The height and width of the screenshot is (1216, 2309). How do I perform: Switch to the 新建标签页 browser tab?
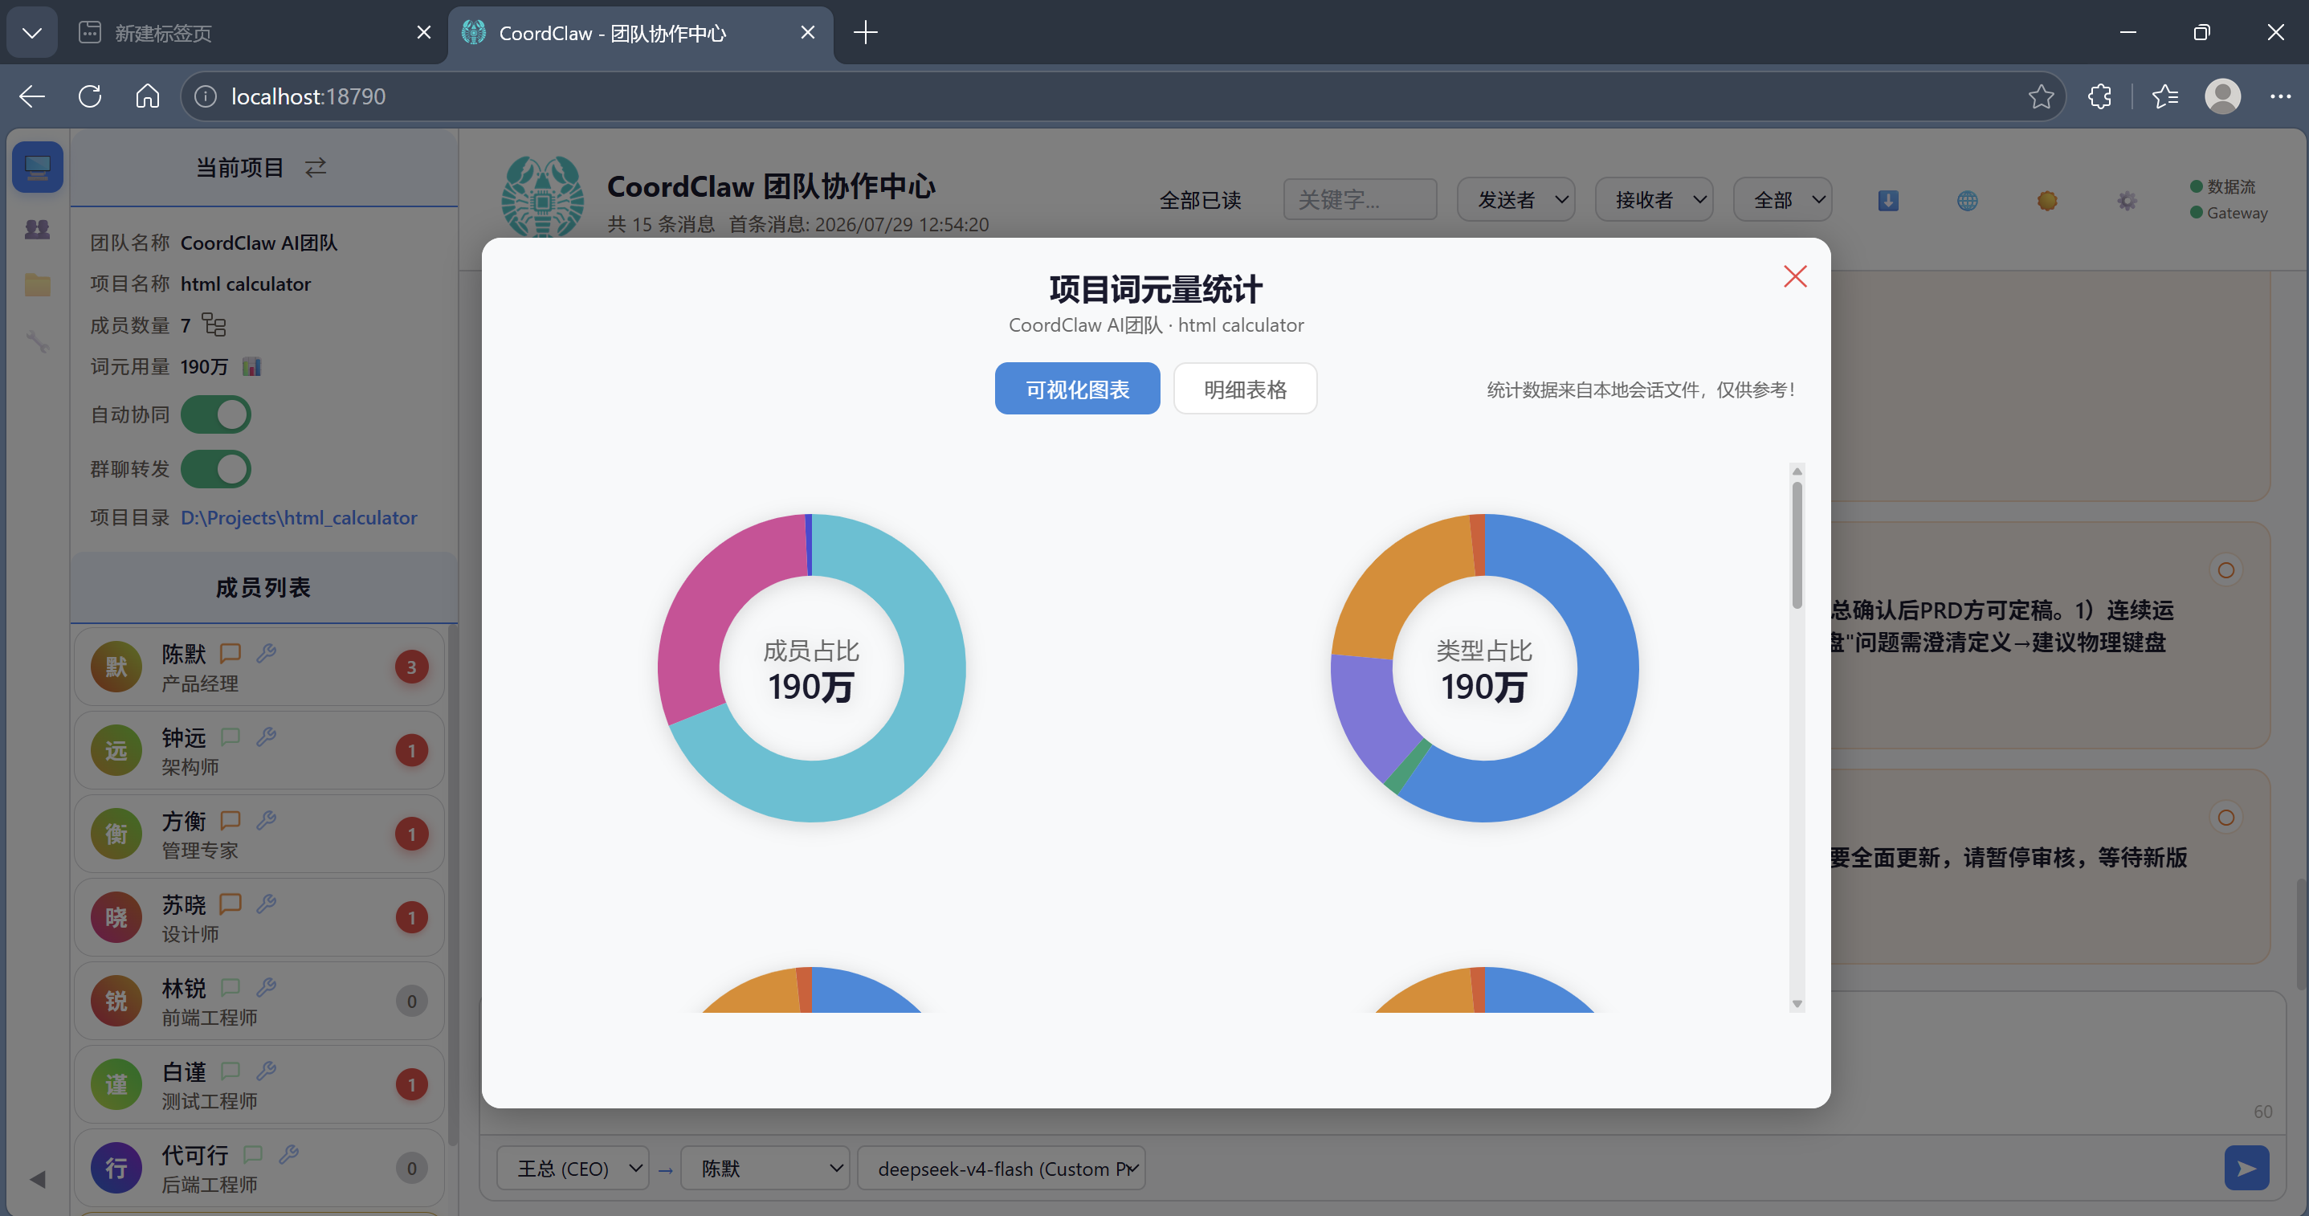254,33
